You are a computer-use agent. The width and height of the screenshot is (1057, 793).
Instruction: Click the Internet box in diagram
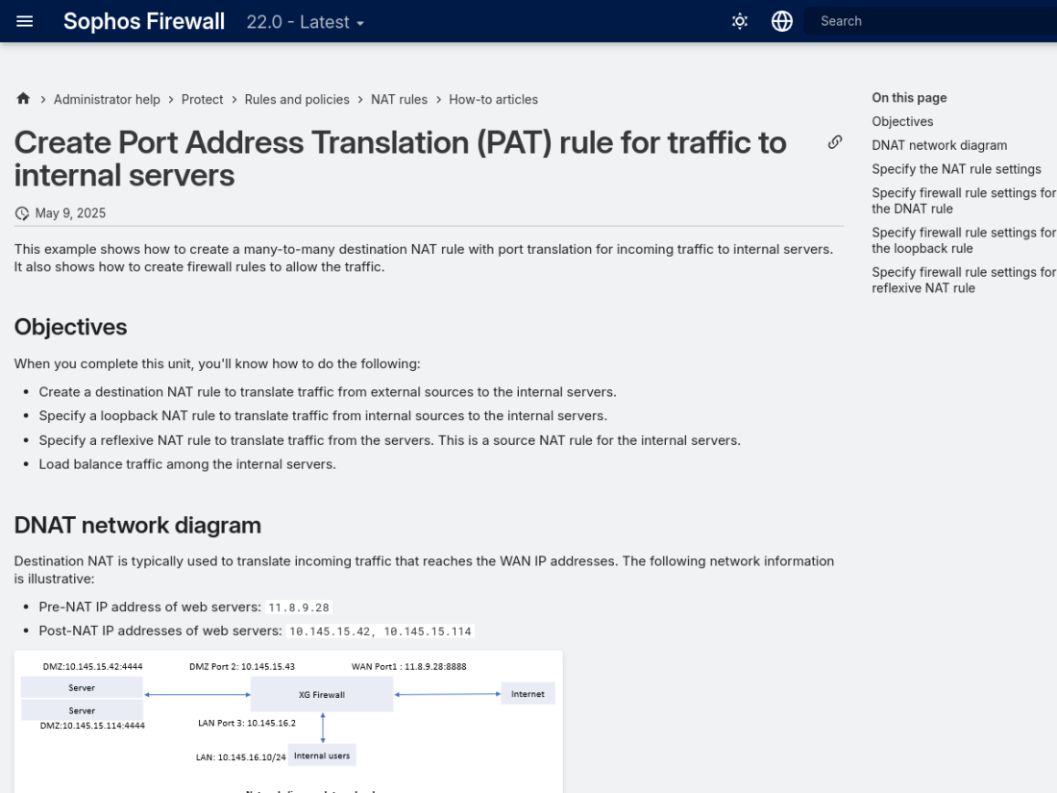tap(528, 694)
